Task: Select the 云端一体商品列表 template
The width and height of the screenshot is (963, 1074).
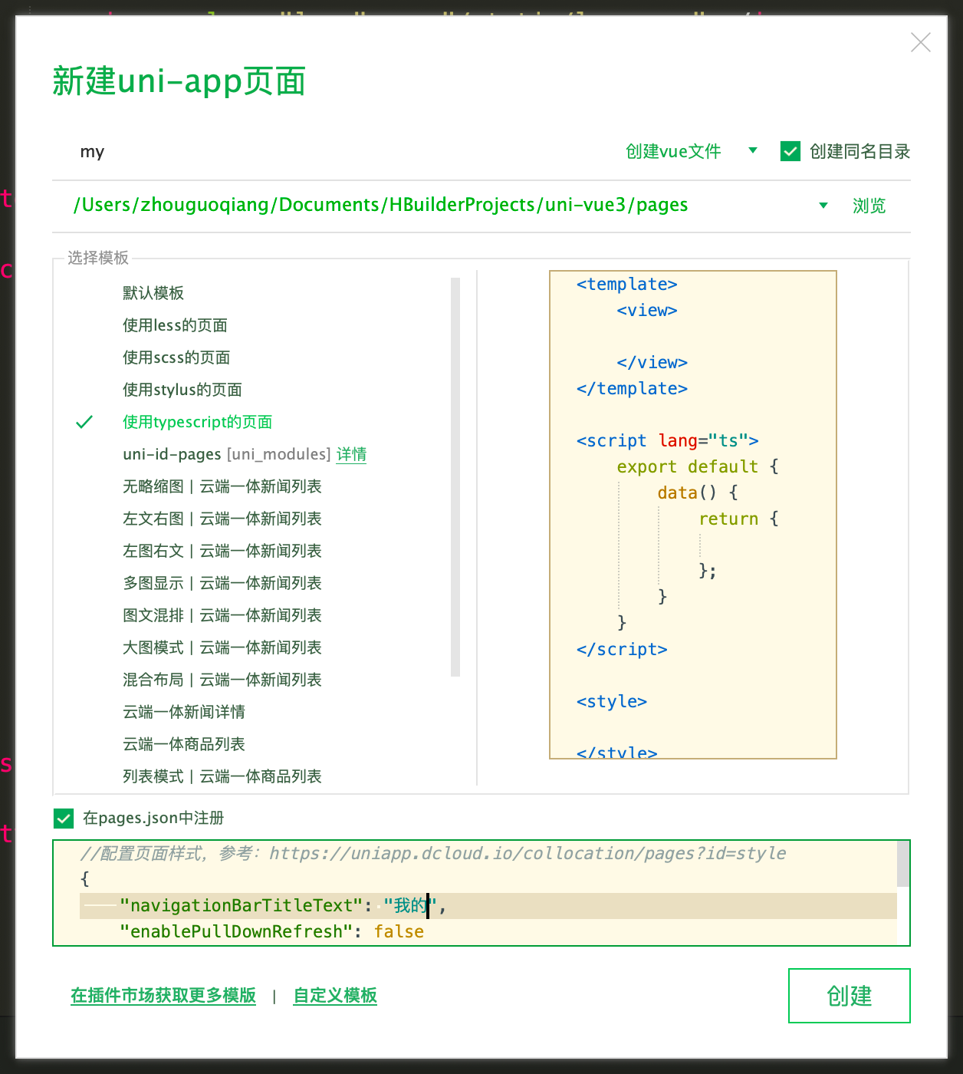Action: point(184,744)
